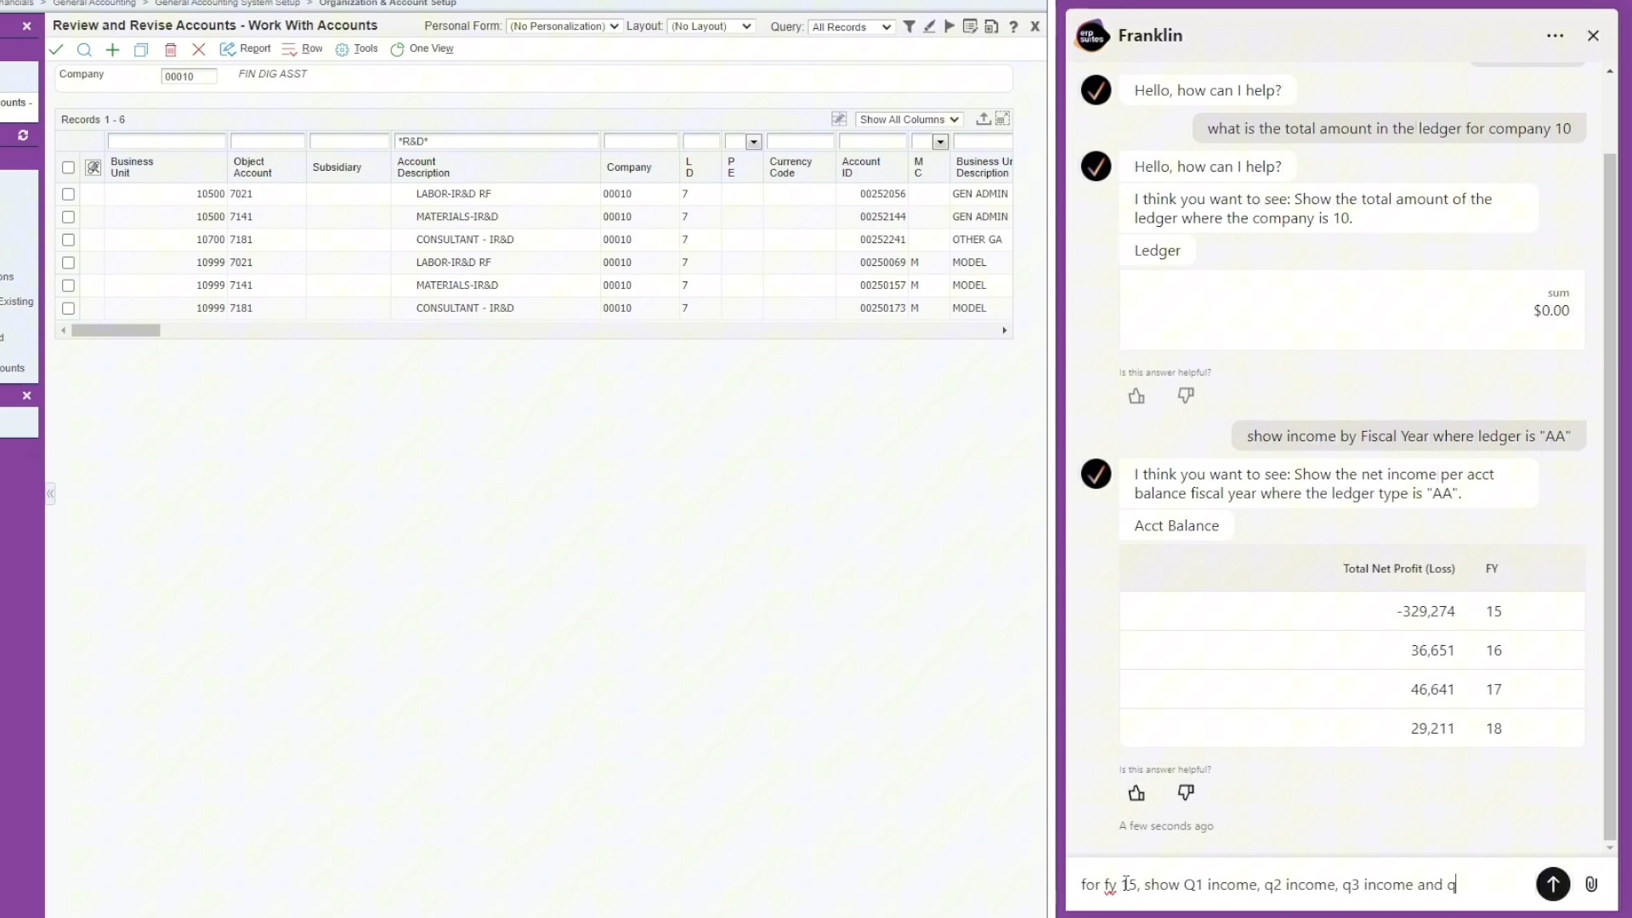Check the CONSULTANT - IR&D 10700 row checkbox

[68, 240]
